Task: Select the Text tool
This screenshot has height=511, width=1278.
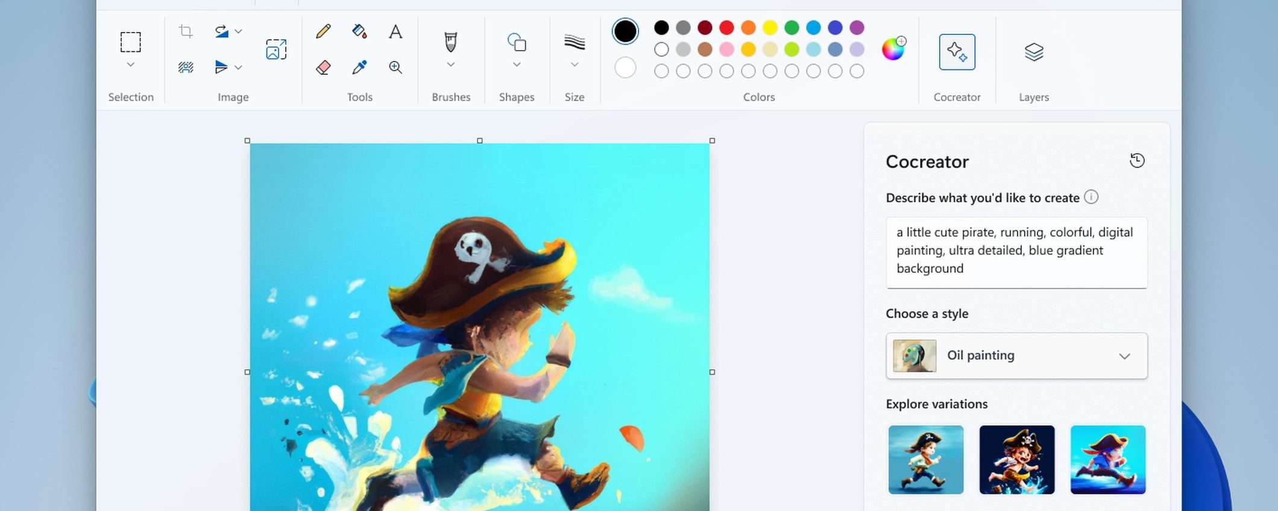Action: pos(395,31)
